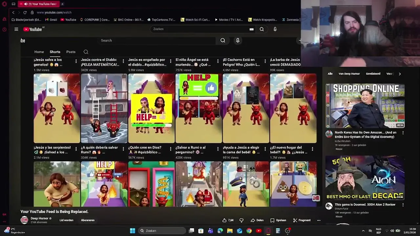Open channel search icon beside Posts

click(x=86, y=52)
